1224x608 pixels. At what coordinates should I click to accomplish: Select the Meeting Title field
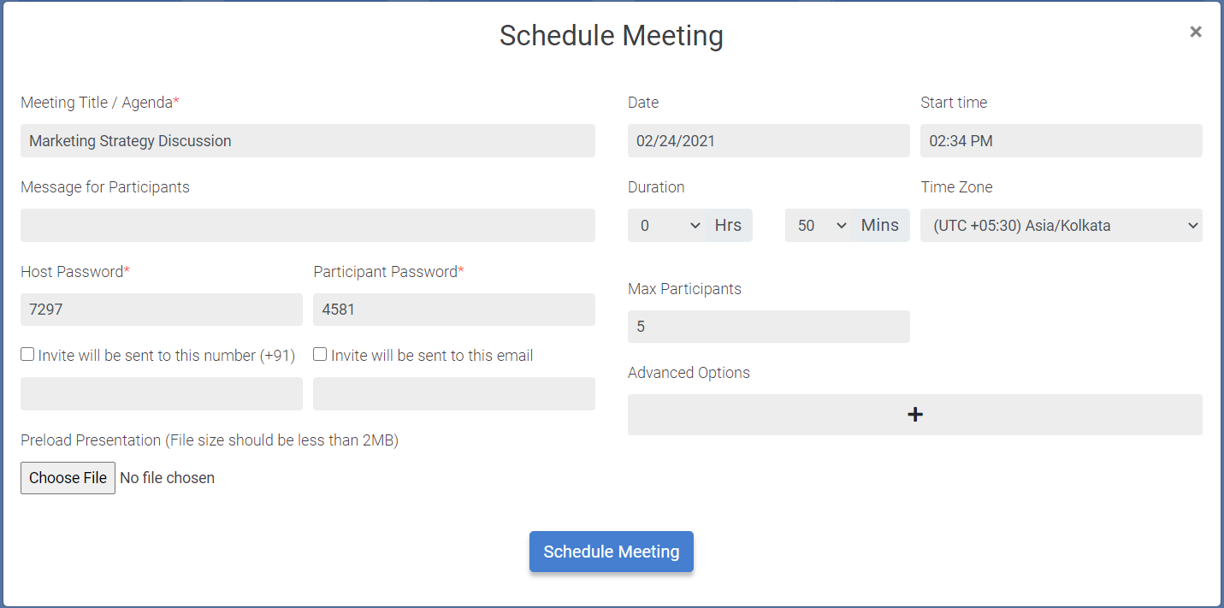pos(307,140)
